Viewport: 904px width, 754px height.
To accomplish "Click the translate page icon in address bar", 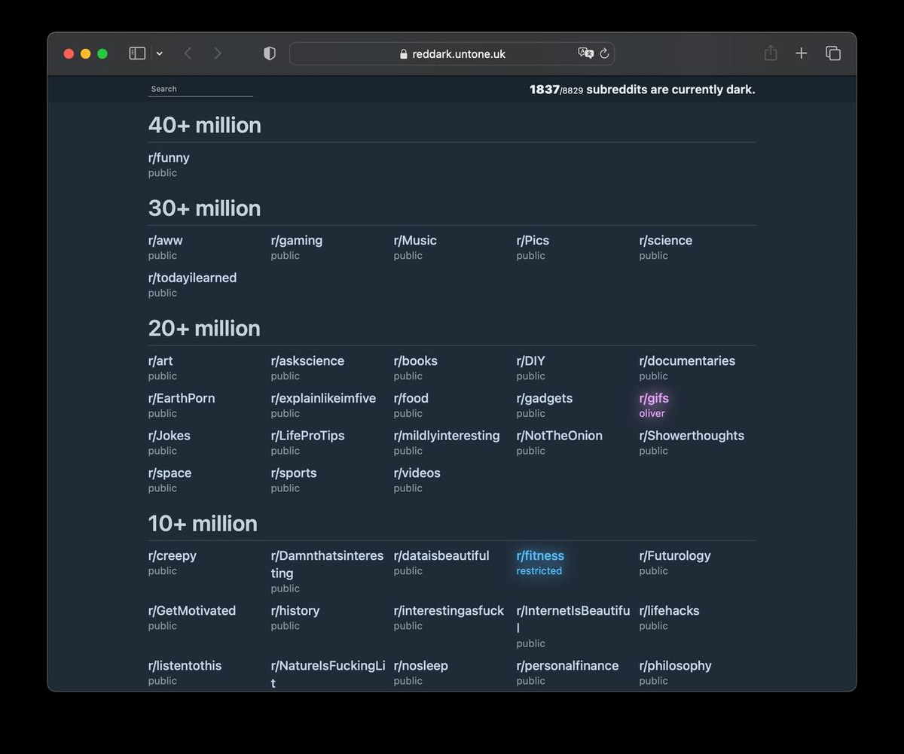I will coord(585,53).
